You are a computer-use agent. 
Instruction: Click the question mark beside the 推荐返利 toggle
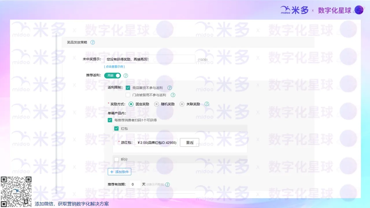pyautogui.click(x=125, y=75)
